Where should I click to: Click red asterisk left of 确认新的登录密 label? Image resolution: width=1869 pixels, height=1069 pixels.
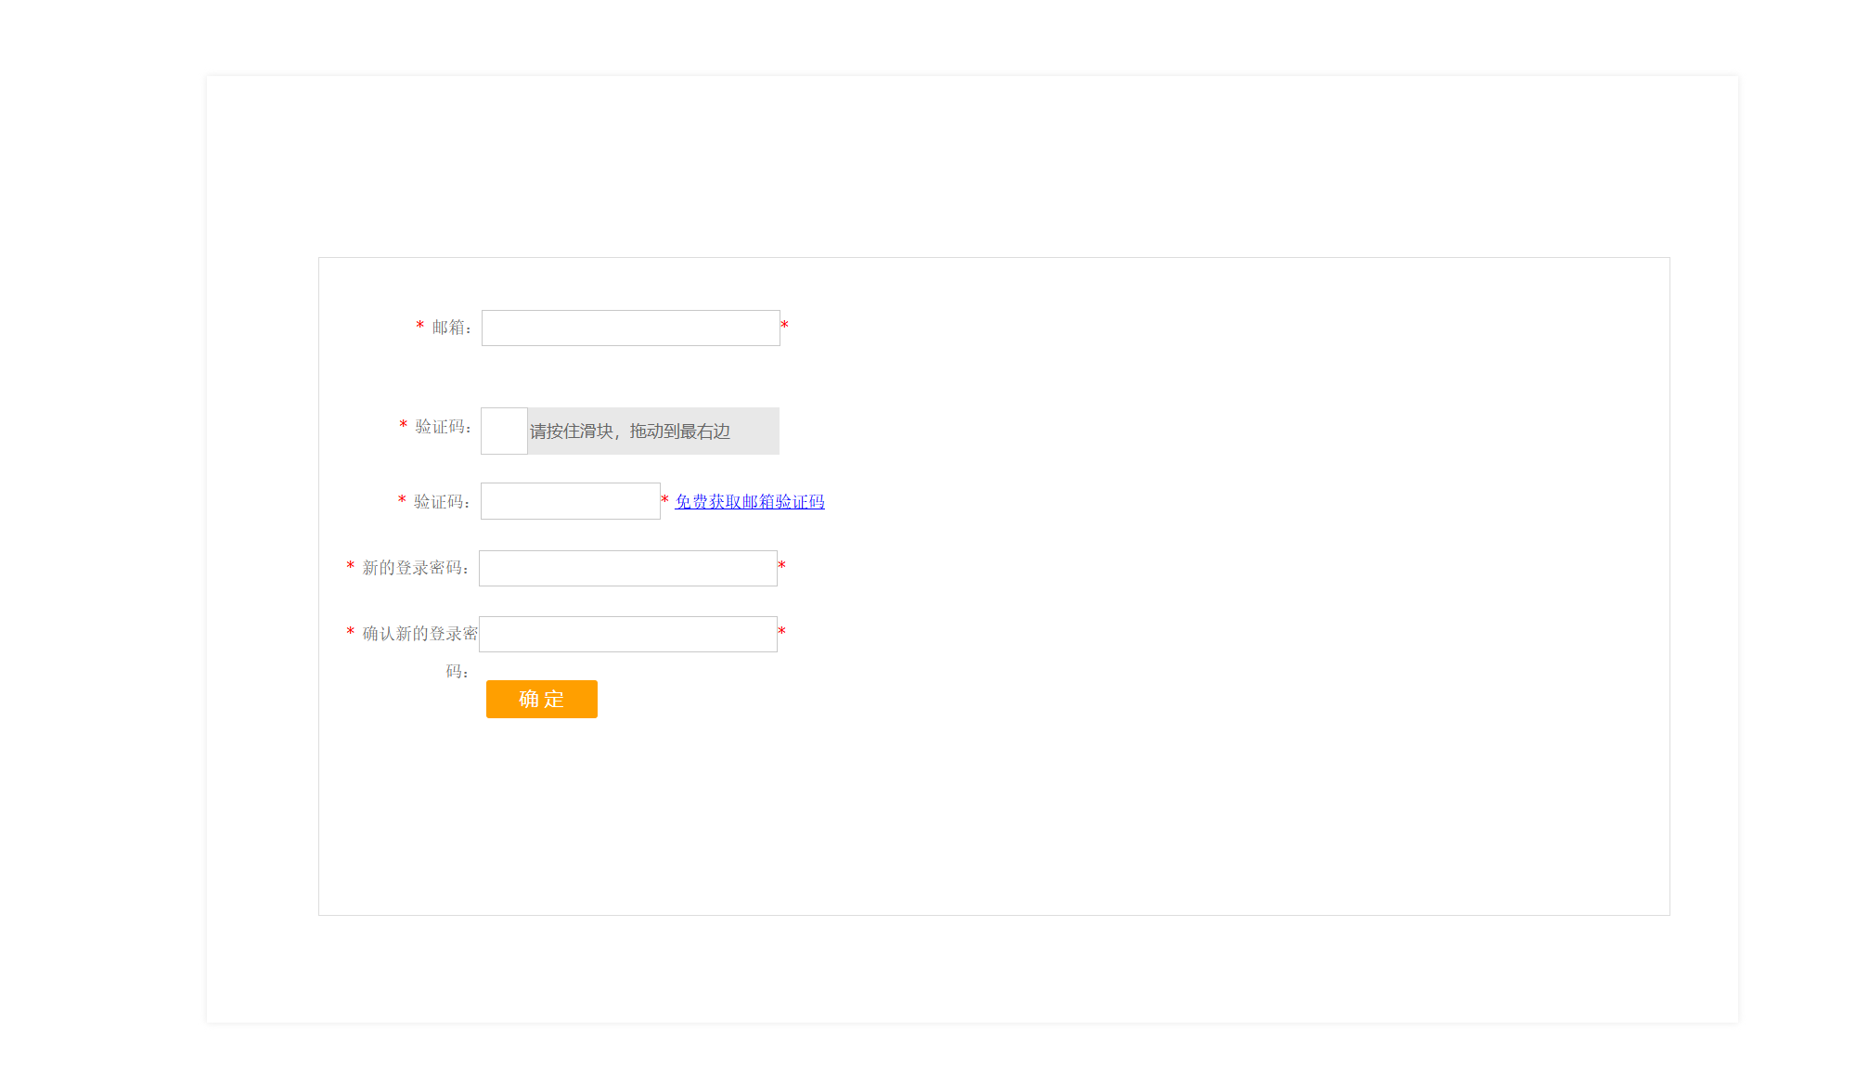coord(351,632)
